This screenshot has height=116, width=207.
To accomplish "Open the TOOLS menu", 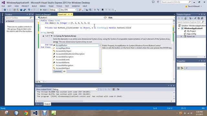I will pos(59,6).
